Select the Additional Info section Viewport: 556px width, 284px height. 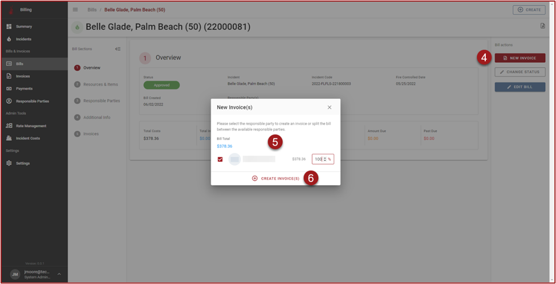tap(96, 117)
